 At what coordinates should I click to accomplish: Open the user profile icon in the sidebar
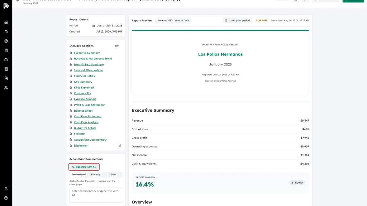(6, 189)
